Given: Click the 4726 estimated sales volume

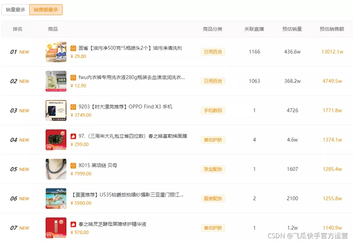Looking at the screenshot, I should pyautogui.click(x=292, y=110).
